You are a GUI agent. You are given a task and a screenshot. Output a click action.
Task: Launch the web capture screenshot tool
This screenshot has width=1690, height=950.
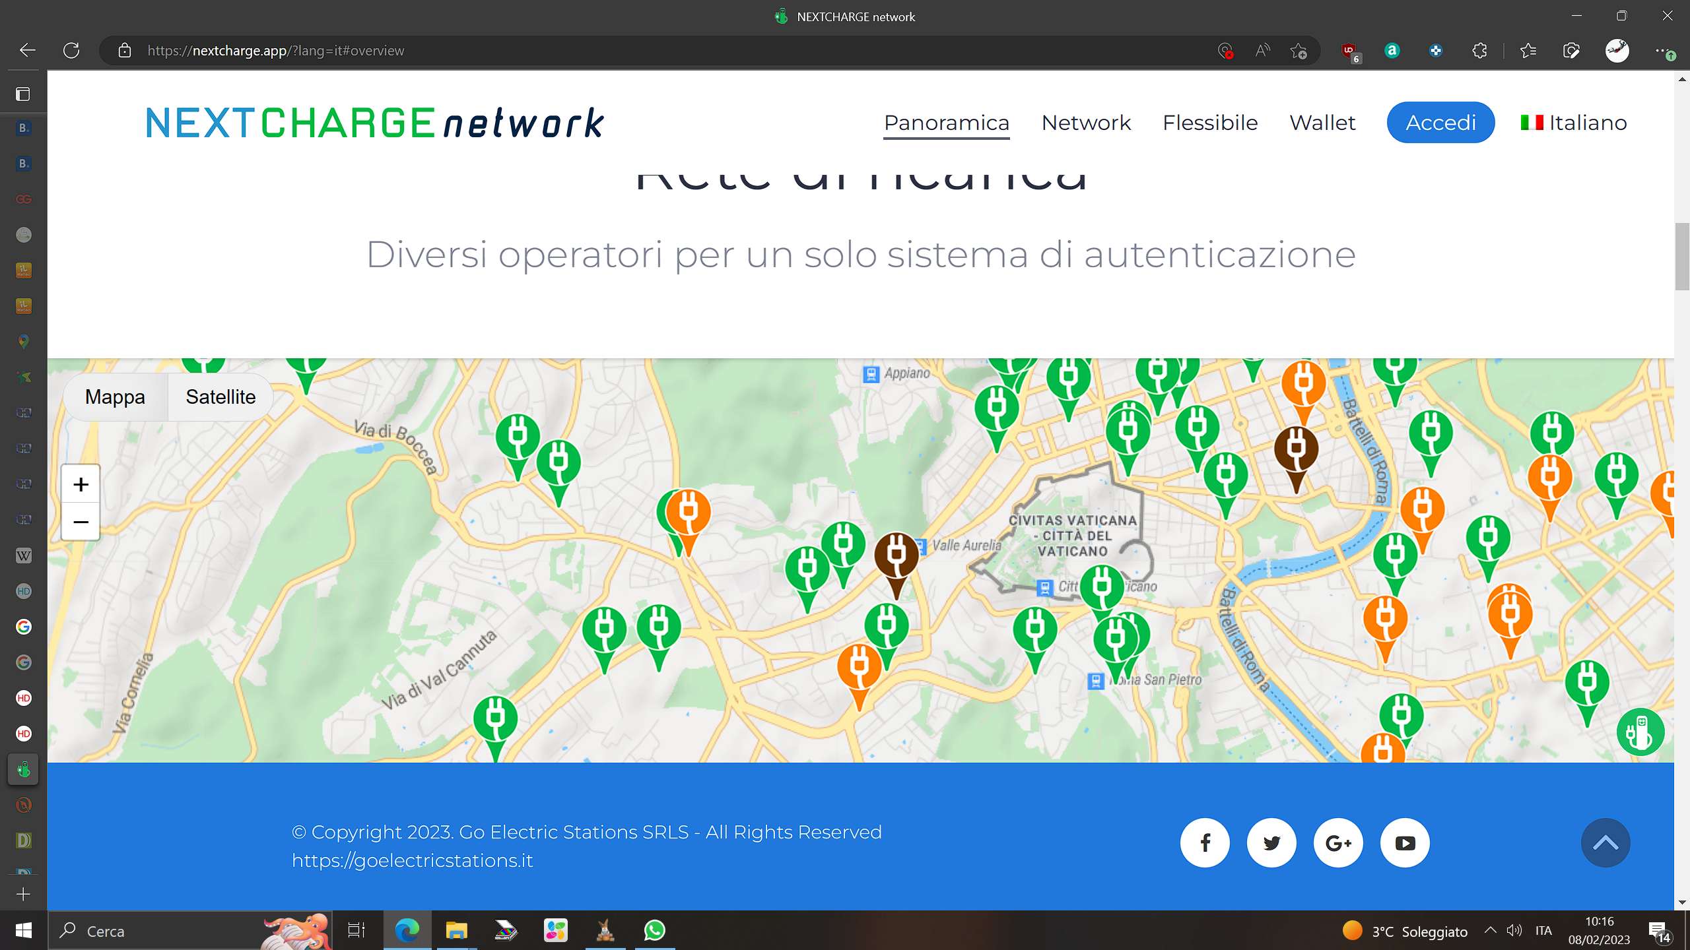coord(1571,51)
